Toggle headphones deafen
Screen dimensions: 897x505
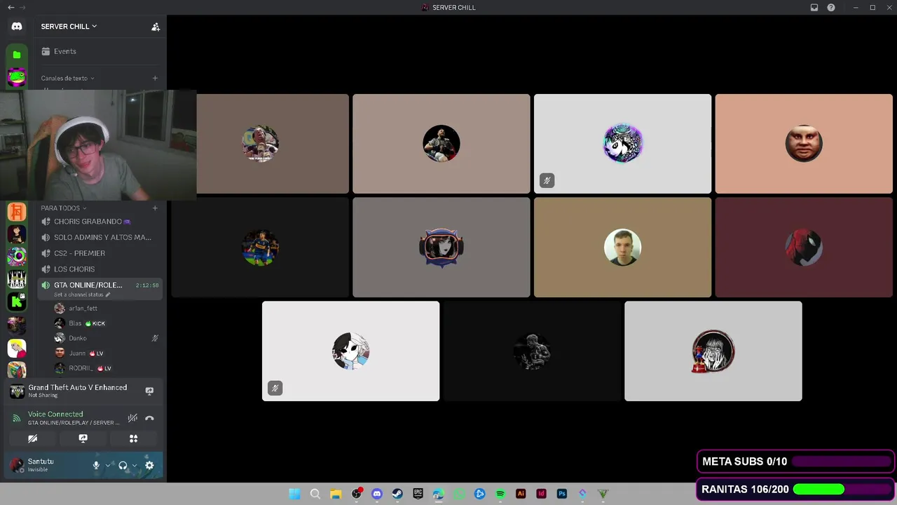[x=123, y=465]
